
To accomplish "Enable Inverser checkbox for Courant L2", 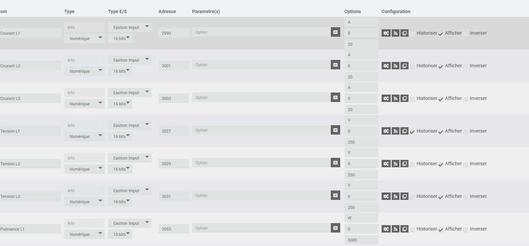I will click(465, 67).
